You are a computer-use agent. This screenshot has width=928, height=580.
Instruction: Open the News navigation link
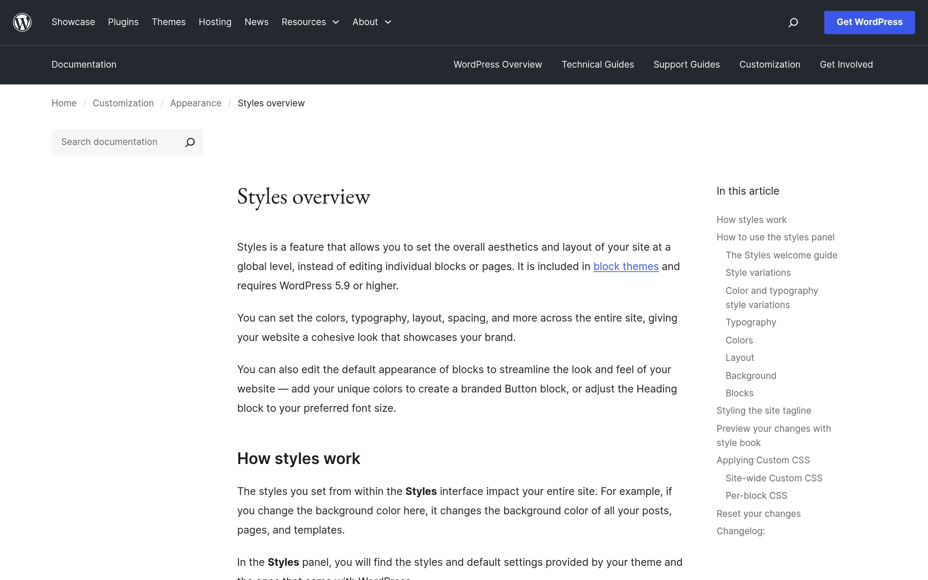pos(257,22)
